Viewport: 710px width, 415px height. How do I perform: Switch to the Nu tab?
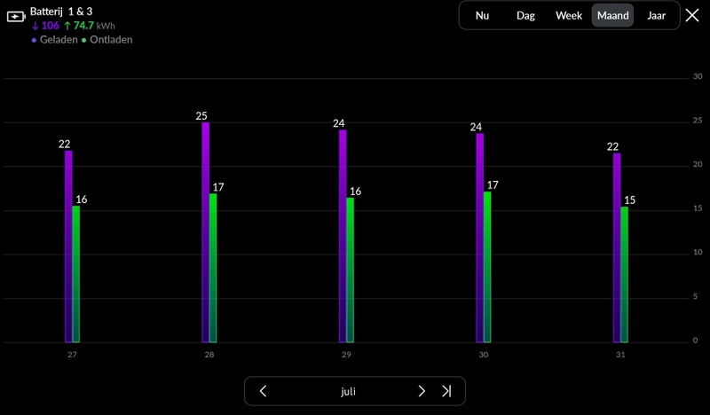coord(482,15)
